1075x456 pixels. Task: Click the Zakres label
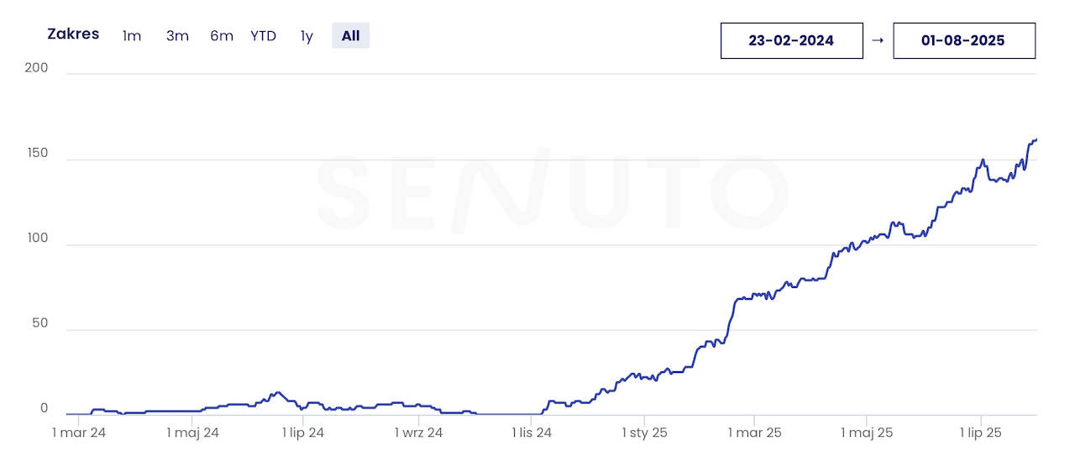click(73, 34)
